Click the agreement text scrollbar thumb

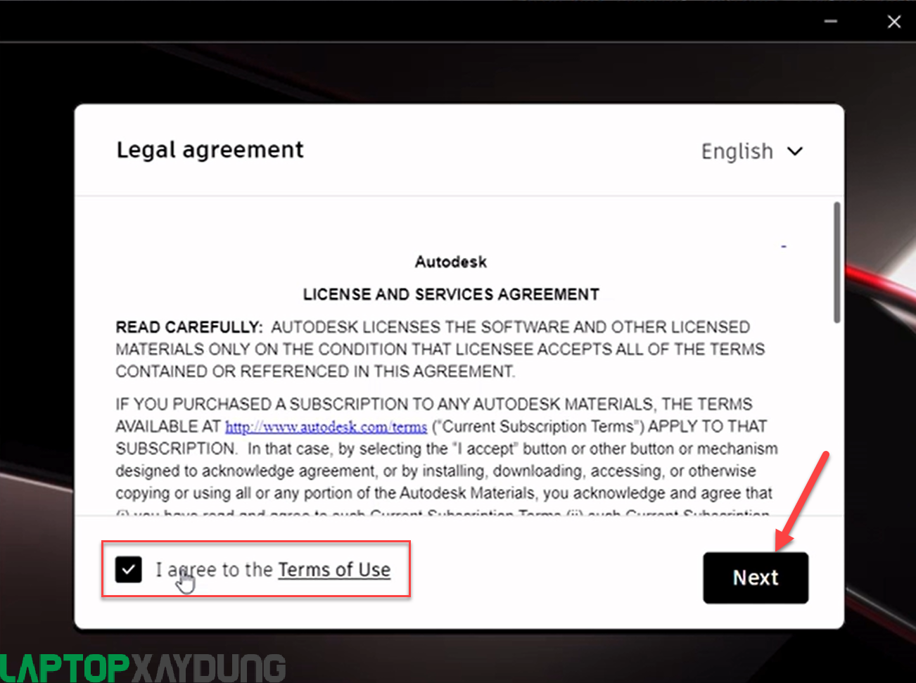click(x=837, y=262)
